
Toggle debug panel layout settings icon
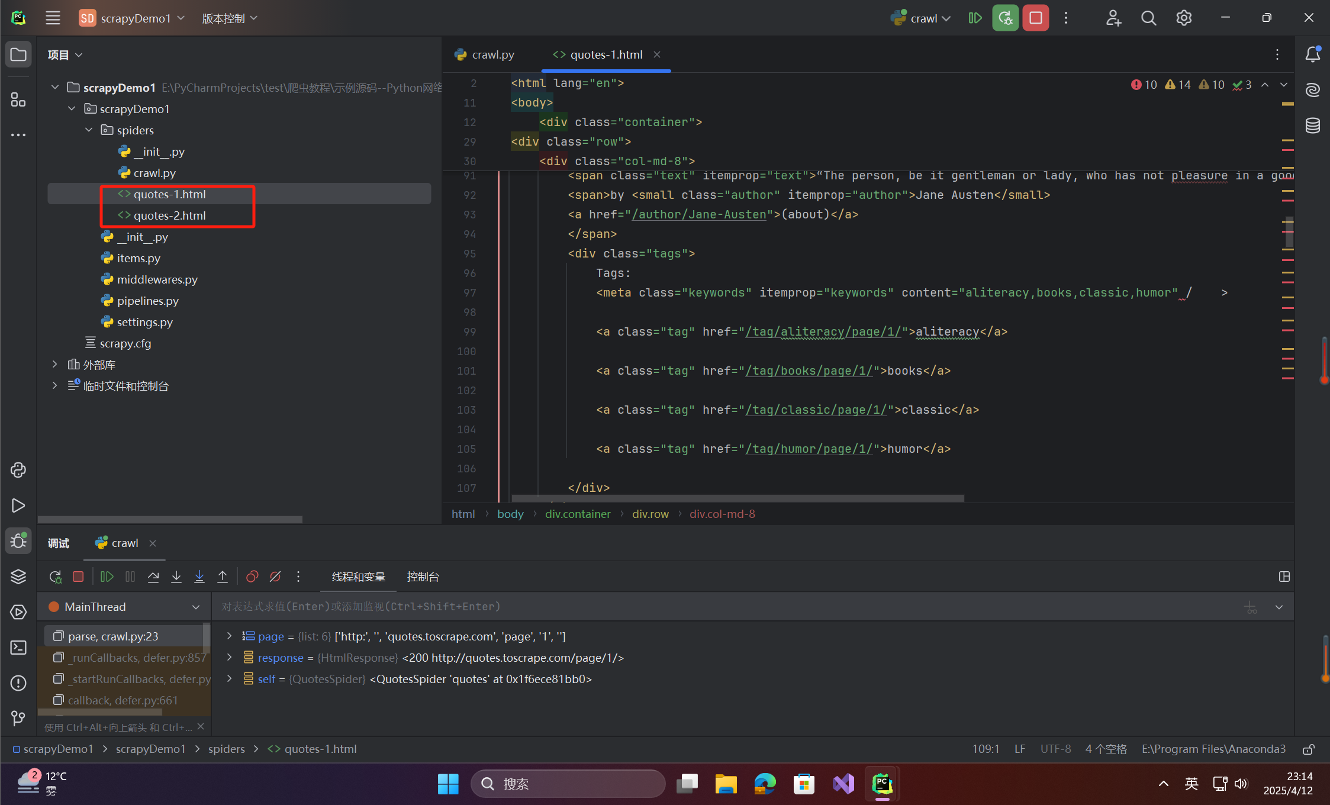[x=1284, y=577]
